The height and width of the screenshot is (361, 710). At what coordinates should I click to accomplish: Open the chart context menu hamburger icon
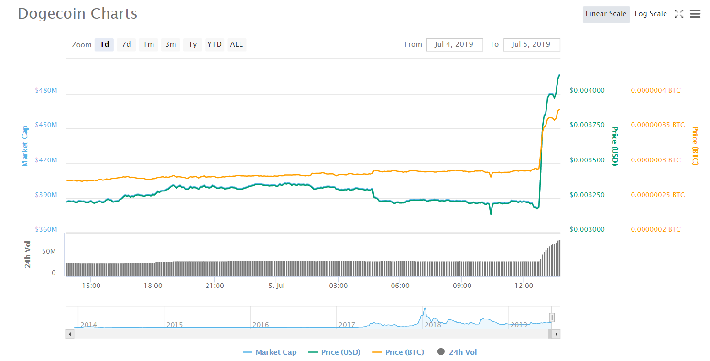(x=695, y=14)
